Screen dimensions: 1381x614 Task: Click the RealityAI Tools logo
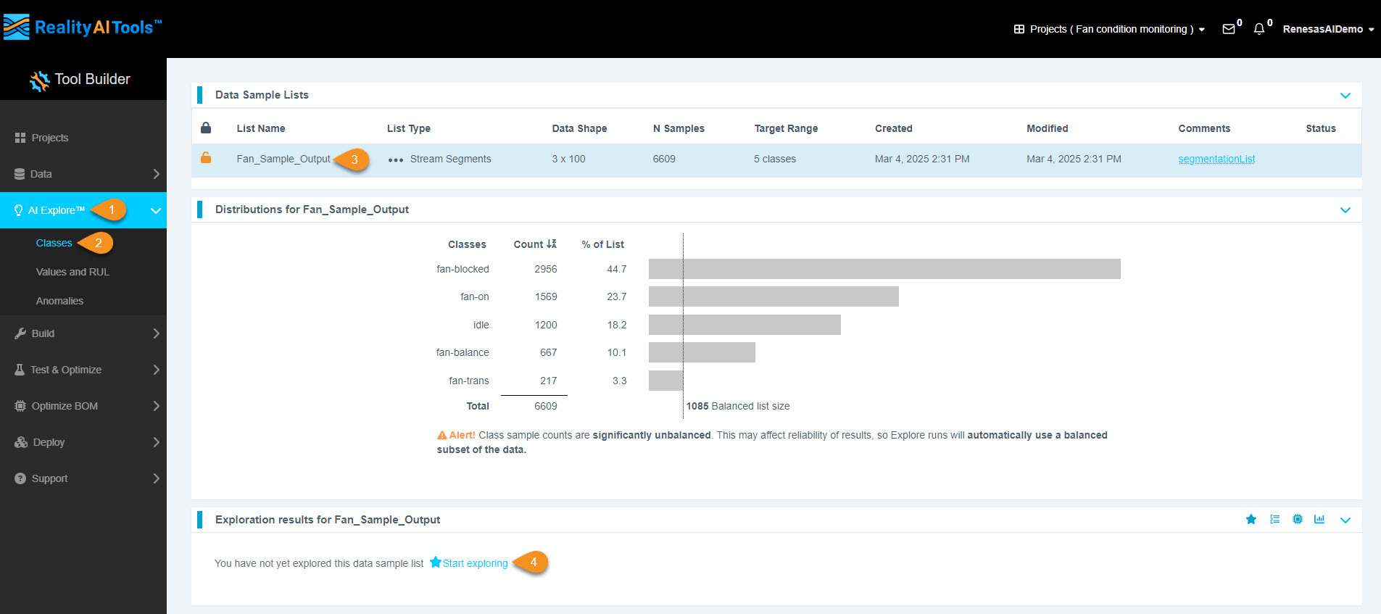tap(82, 28)
